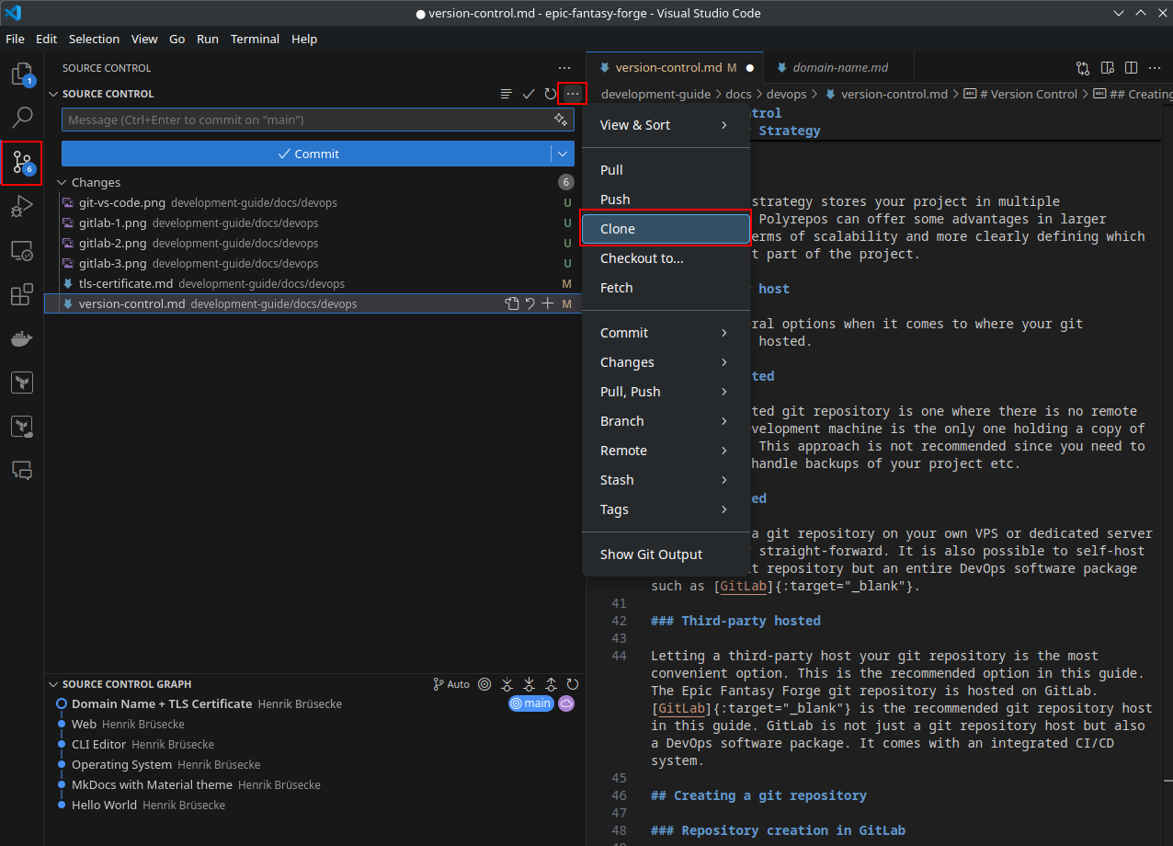Viewport: 1173px width, 846px height.
Task: Expand the Stash submenu
Action: (666, 480)
